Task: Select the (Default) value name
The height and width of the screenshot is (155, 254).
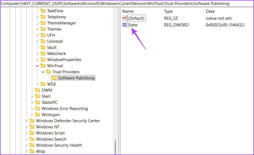Action: click(x=136, y=18)
